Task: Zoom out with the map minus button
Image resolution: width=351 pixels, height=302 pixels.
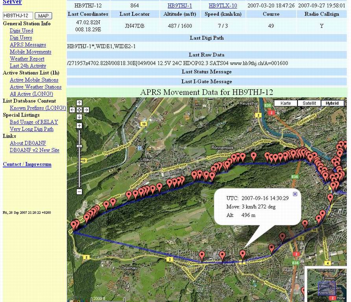Action: (x=79, y=192)
